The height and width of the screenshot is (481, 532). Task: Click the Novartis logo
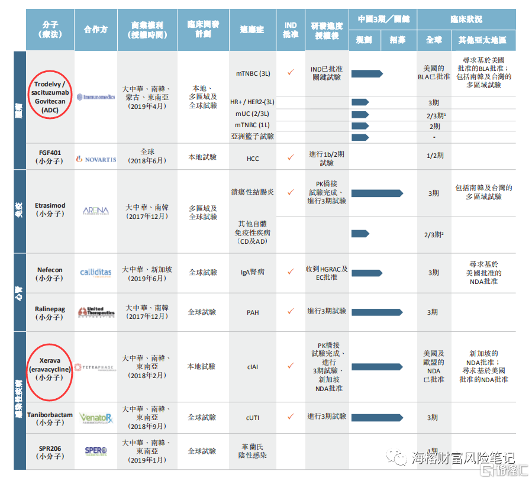pyautogui.click(x=96, y=159)
